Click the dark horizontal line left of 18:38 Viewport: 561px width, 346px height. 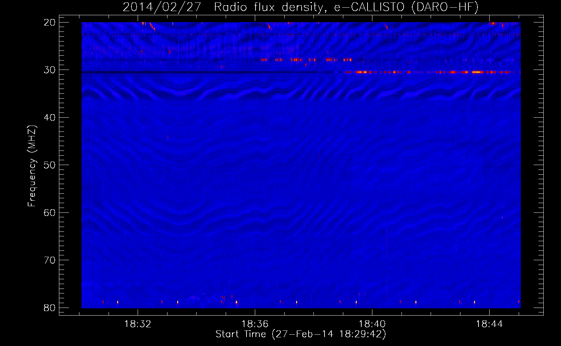(207, 72)
